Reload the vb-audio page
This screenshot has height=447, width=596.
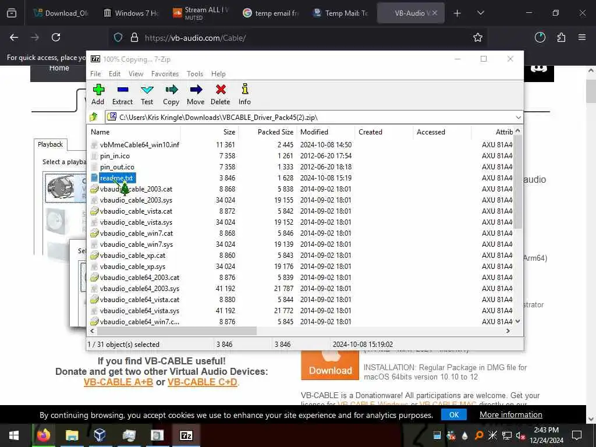pyautogui.click(x=56, y=37)
